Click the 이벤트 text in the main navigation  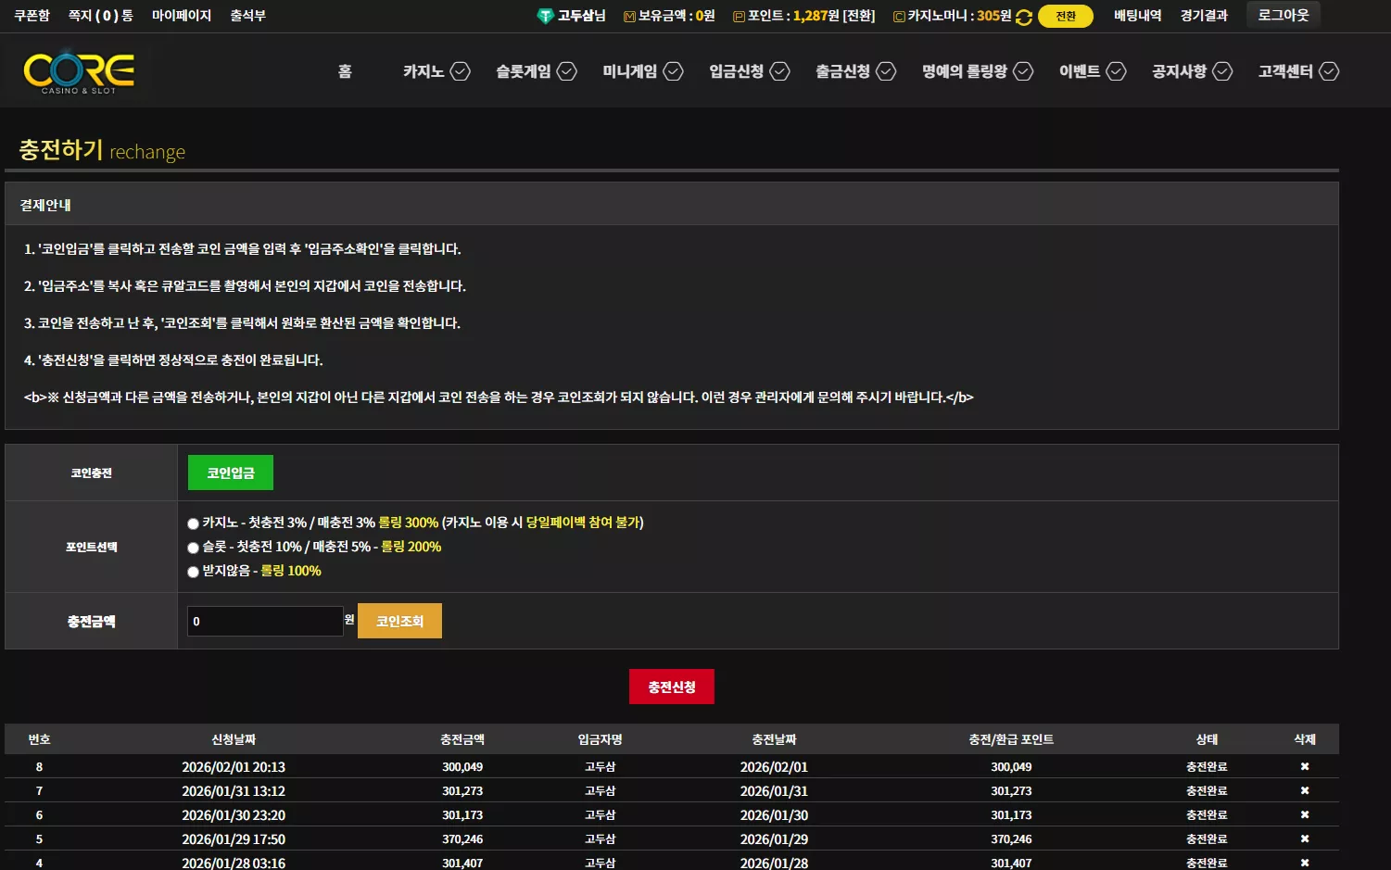pos(1080,71)
